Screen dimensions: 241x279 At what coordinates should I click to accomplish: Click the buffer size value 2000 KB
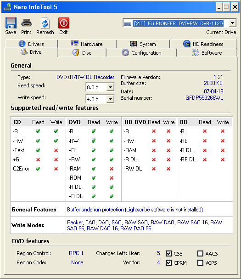click(213, 83)
